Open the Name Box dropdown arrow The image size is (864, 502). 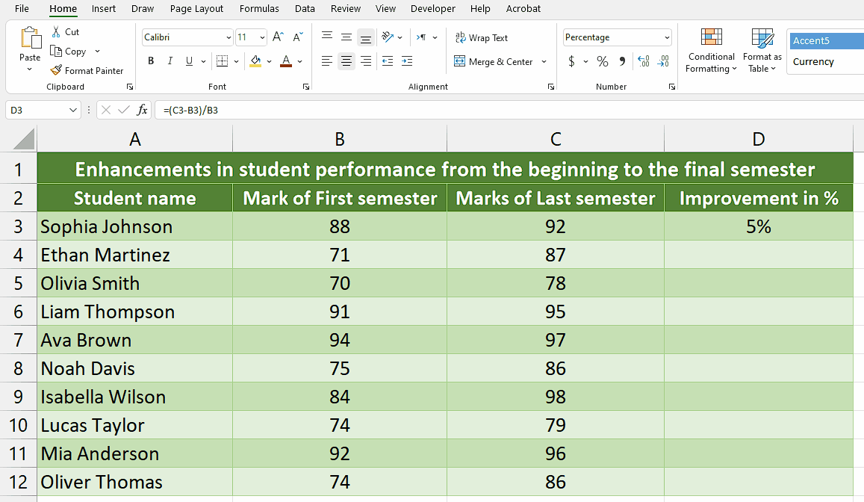click(x=72, y=111)
